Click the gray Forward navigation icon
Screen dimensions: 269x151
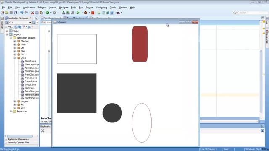(55, 13)
